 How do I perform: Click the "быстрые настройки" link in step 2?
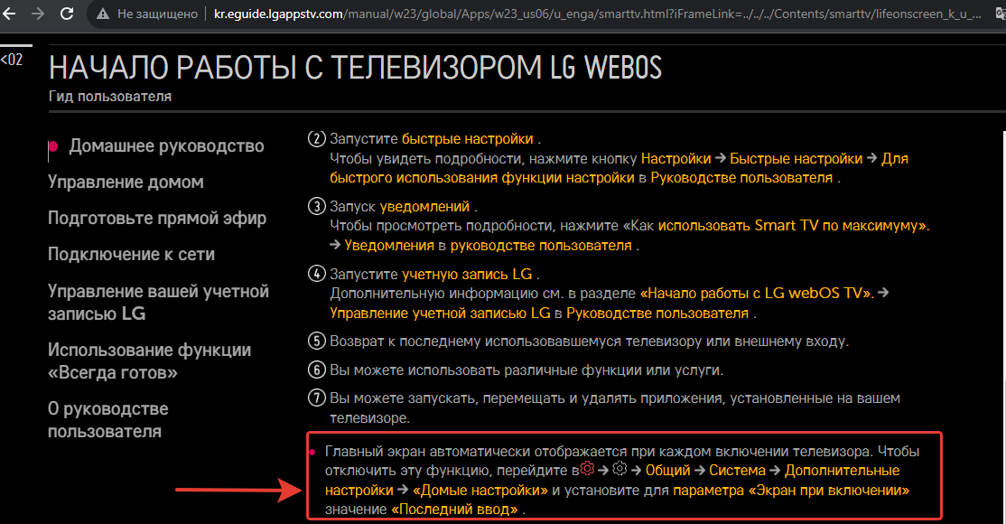tap(467, 139)
